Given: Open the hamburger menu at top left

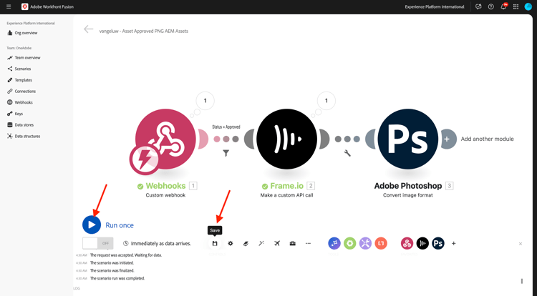Looking at the screenshot, I should [9, 6].
